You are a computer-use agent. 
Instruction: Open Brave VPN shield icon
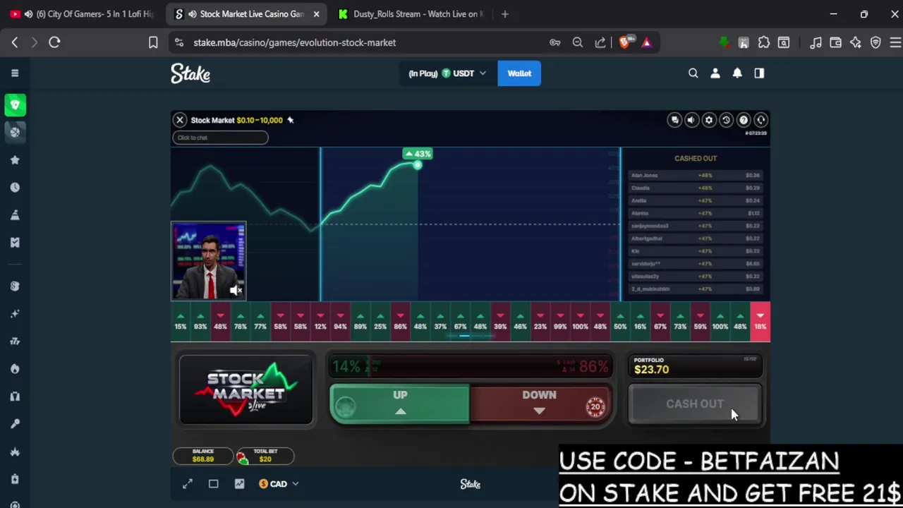[875, 42]
